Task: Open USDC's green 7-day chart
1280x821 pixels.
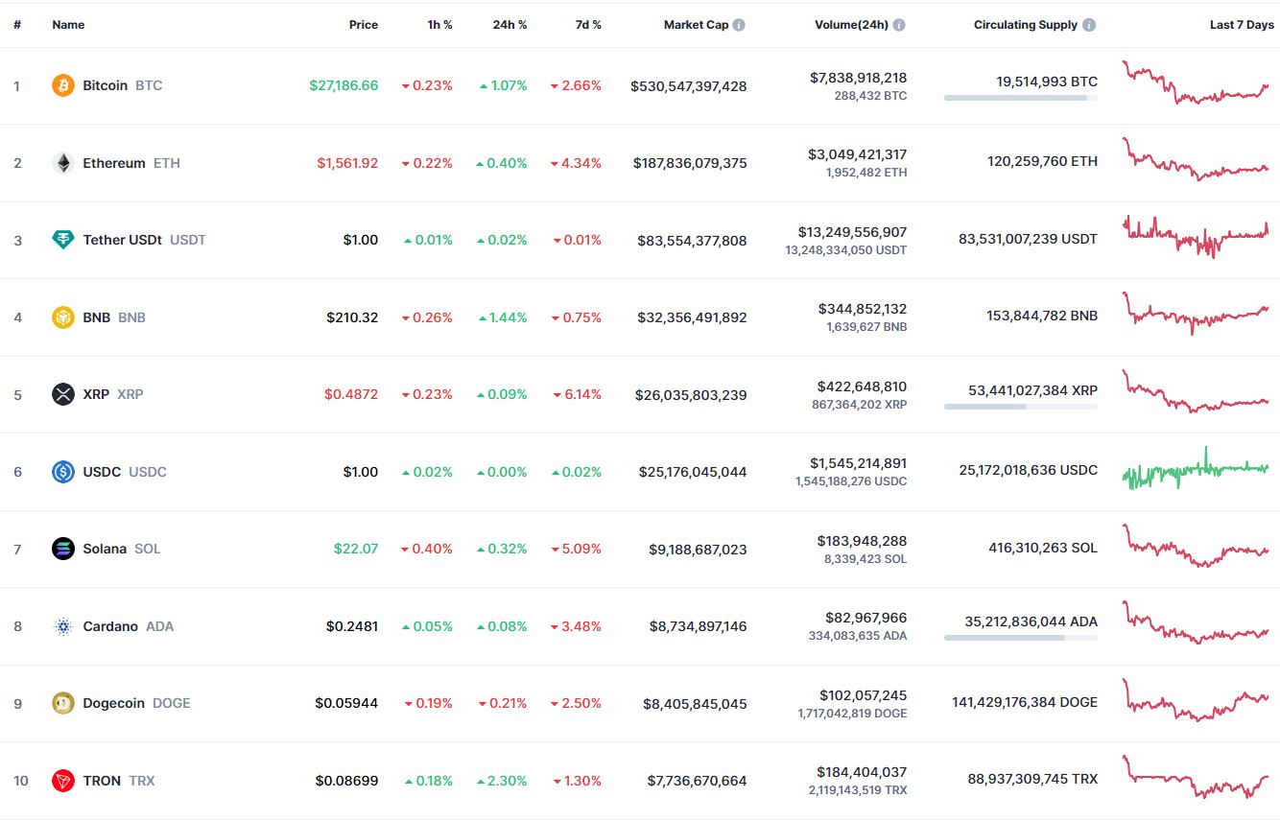Action: (1195, 470)
